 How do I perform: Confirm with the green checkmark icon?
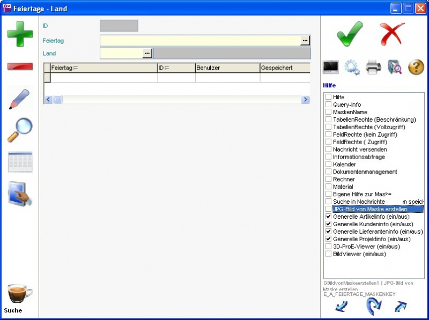pos(350,34)
